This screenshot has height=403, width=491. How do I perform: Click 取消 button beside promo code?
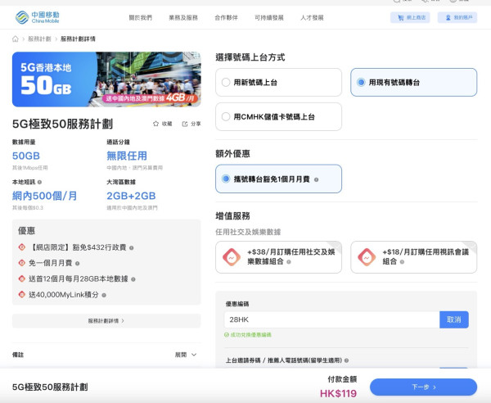[453, 319]
